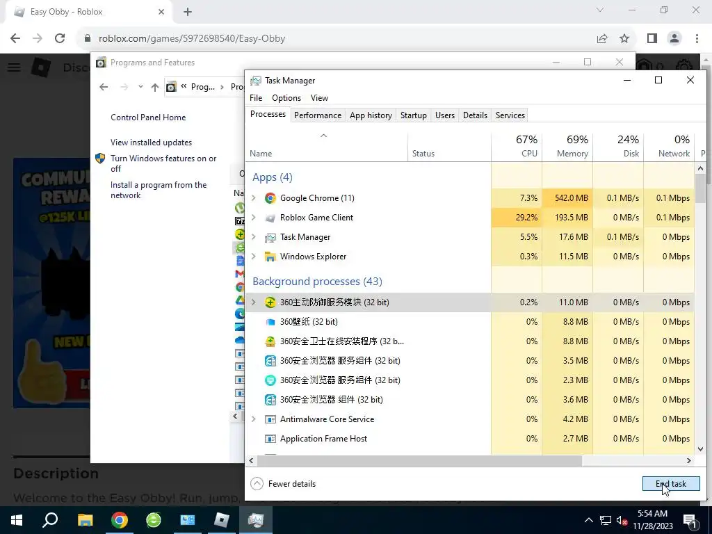Viewport: 712px width, 534px height.
Task: Open recent locations dropdown in Programs and Features
Action: pyautogui.click(x=140, y=87)
